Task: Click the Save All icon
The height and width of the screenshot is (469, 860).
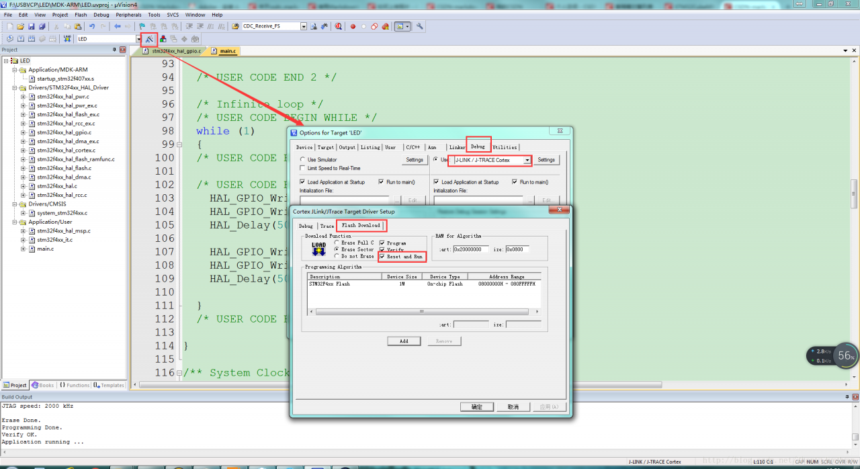Action: [x=42, y=26]
